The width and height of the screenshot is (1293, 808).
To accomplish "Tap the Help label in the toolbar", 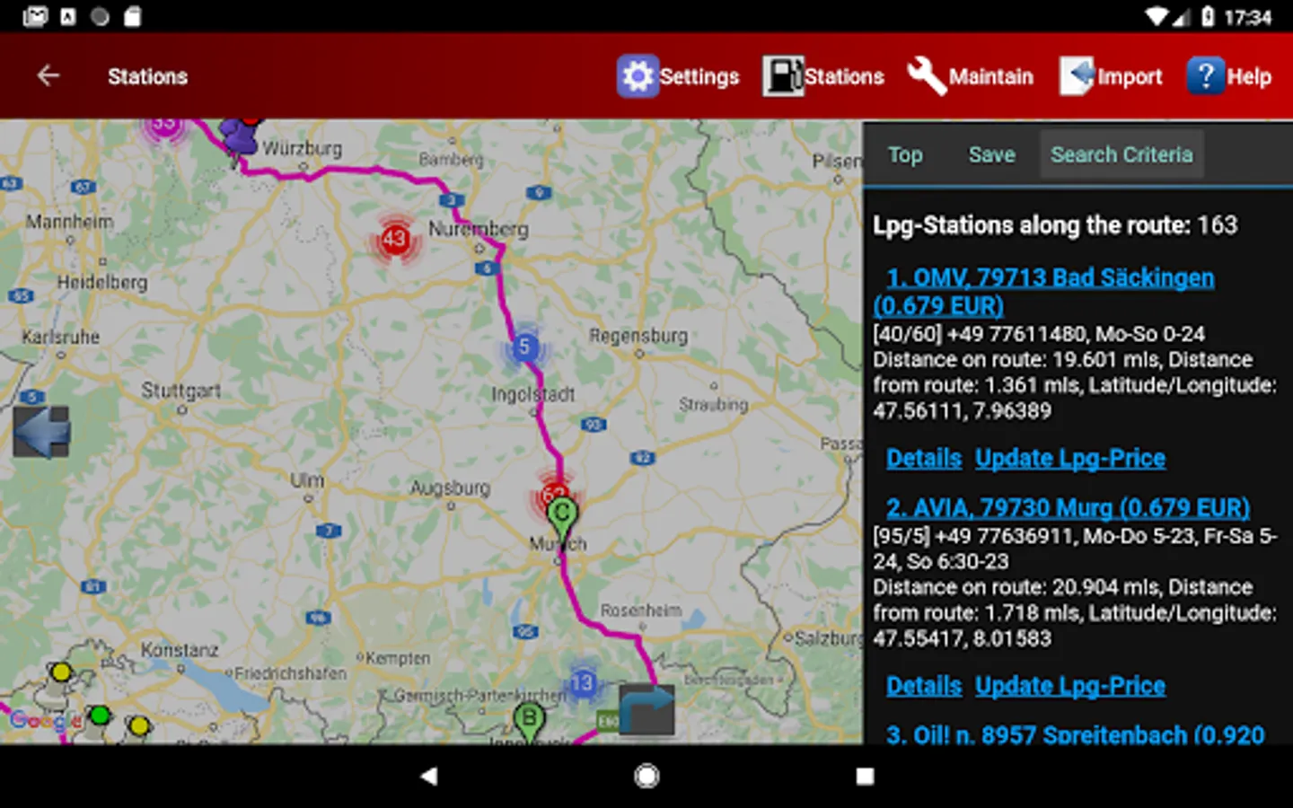I will [1249, 77].
